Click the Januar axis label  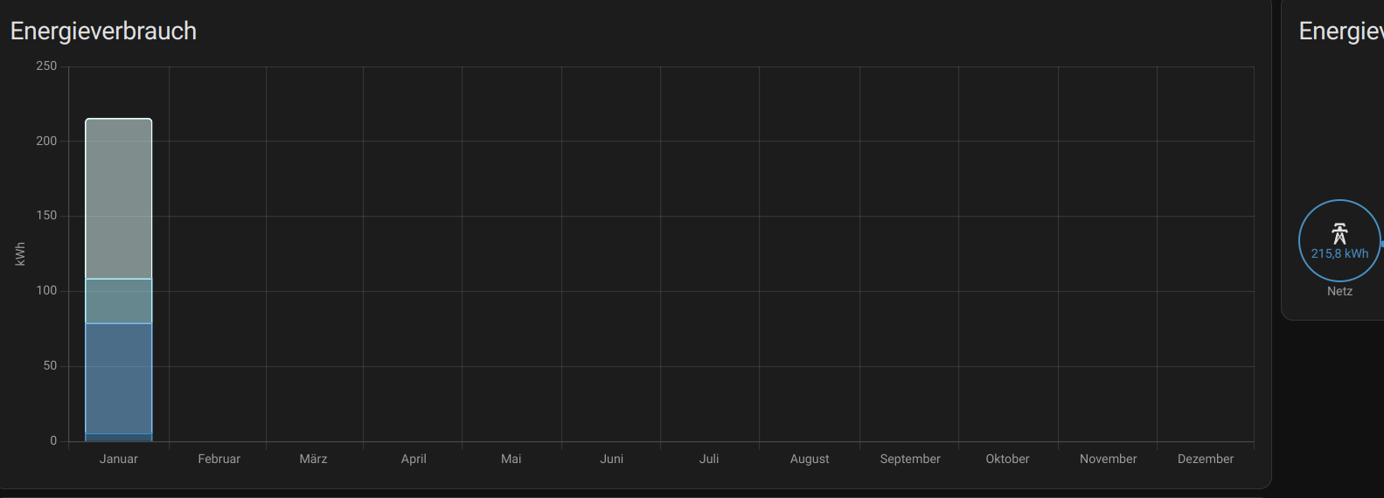coord(119,459)
